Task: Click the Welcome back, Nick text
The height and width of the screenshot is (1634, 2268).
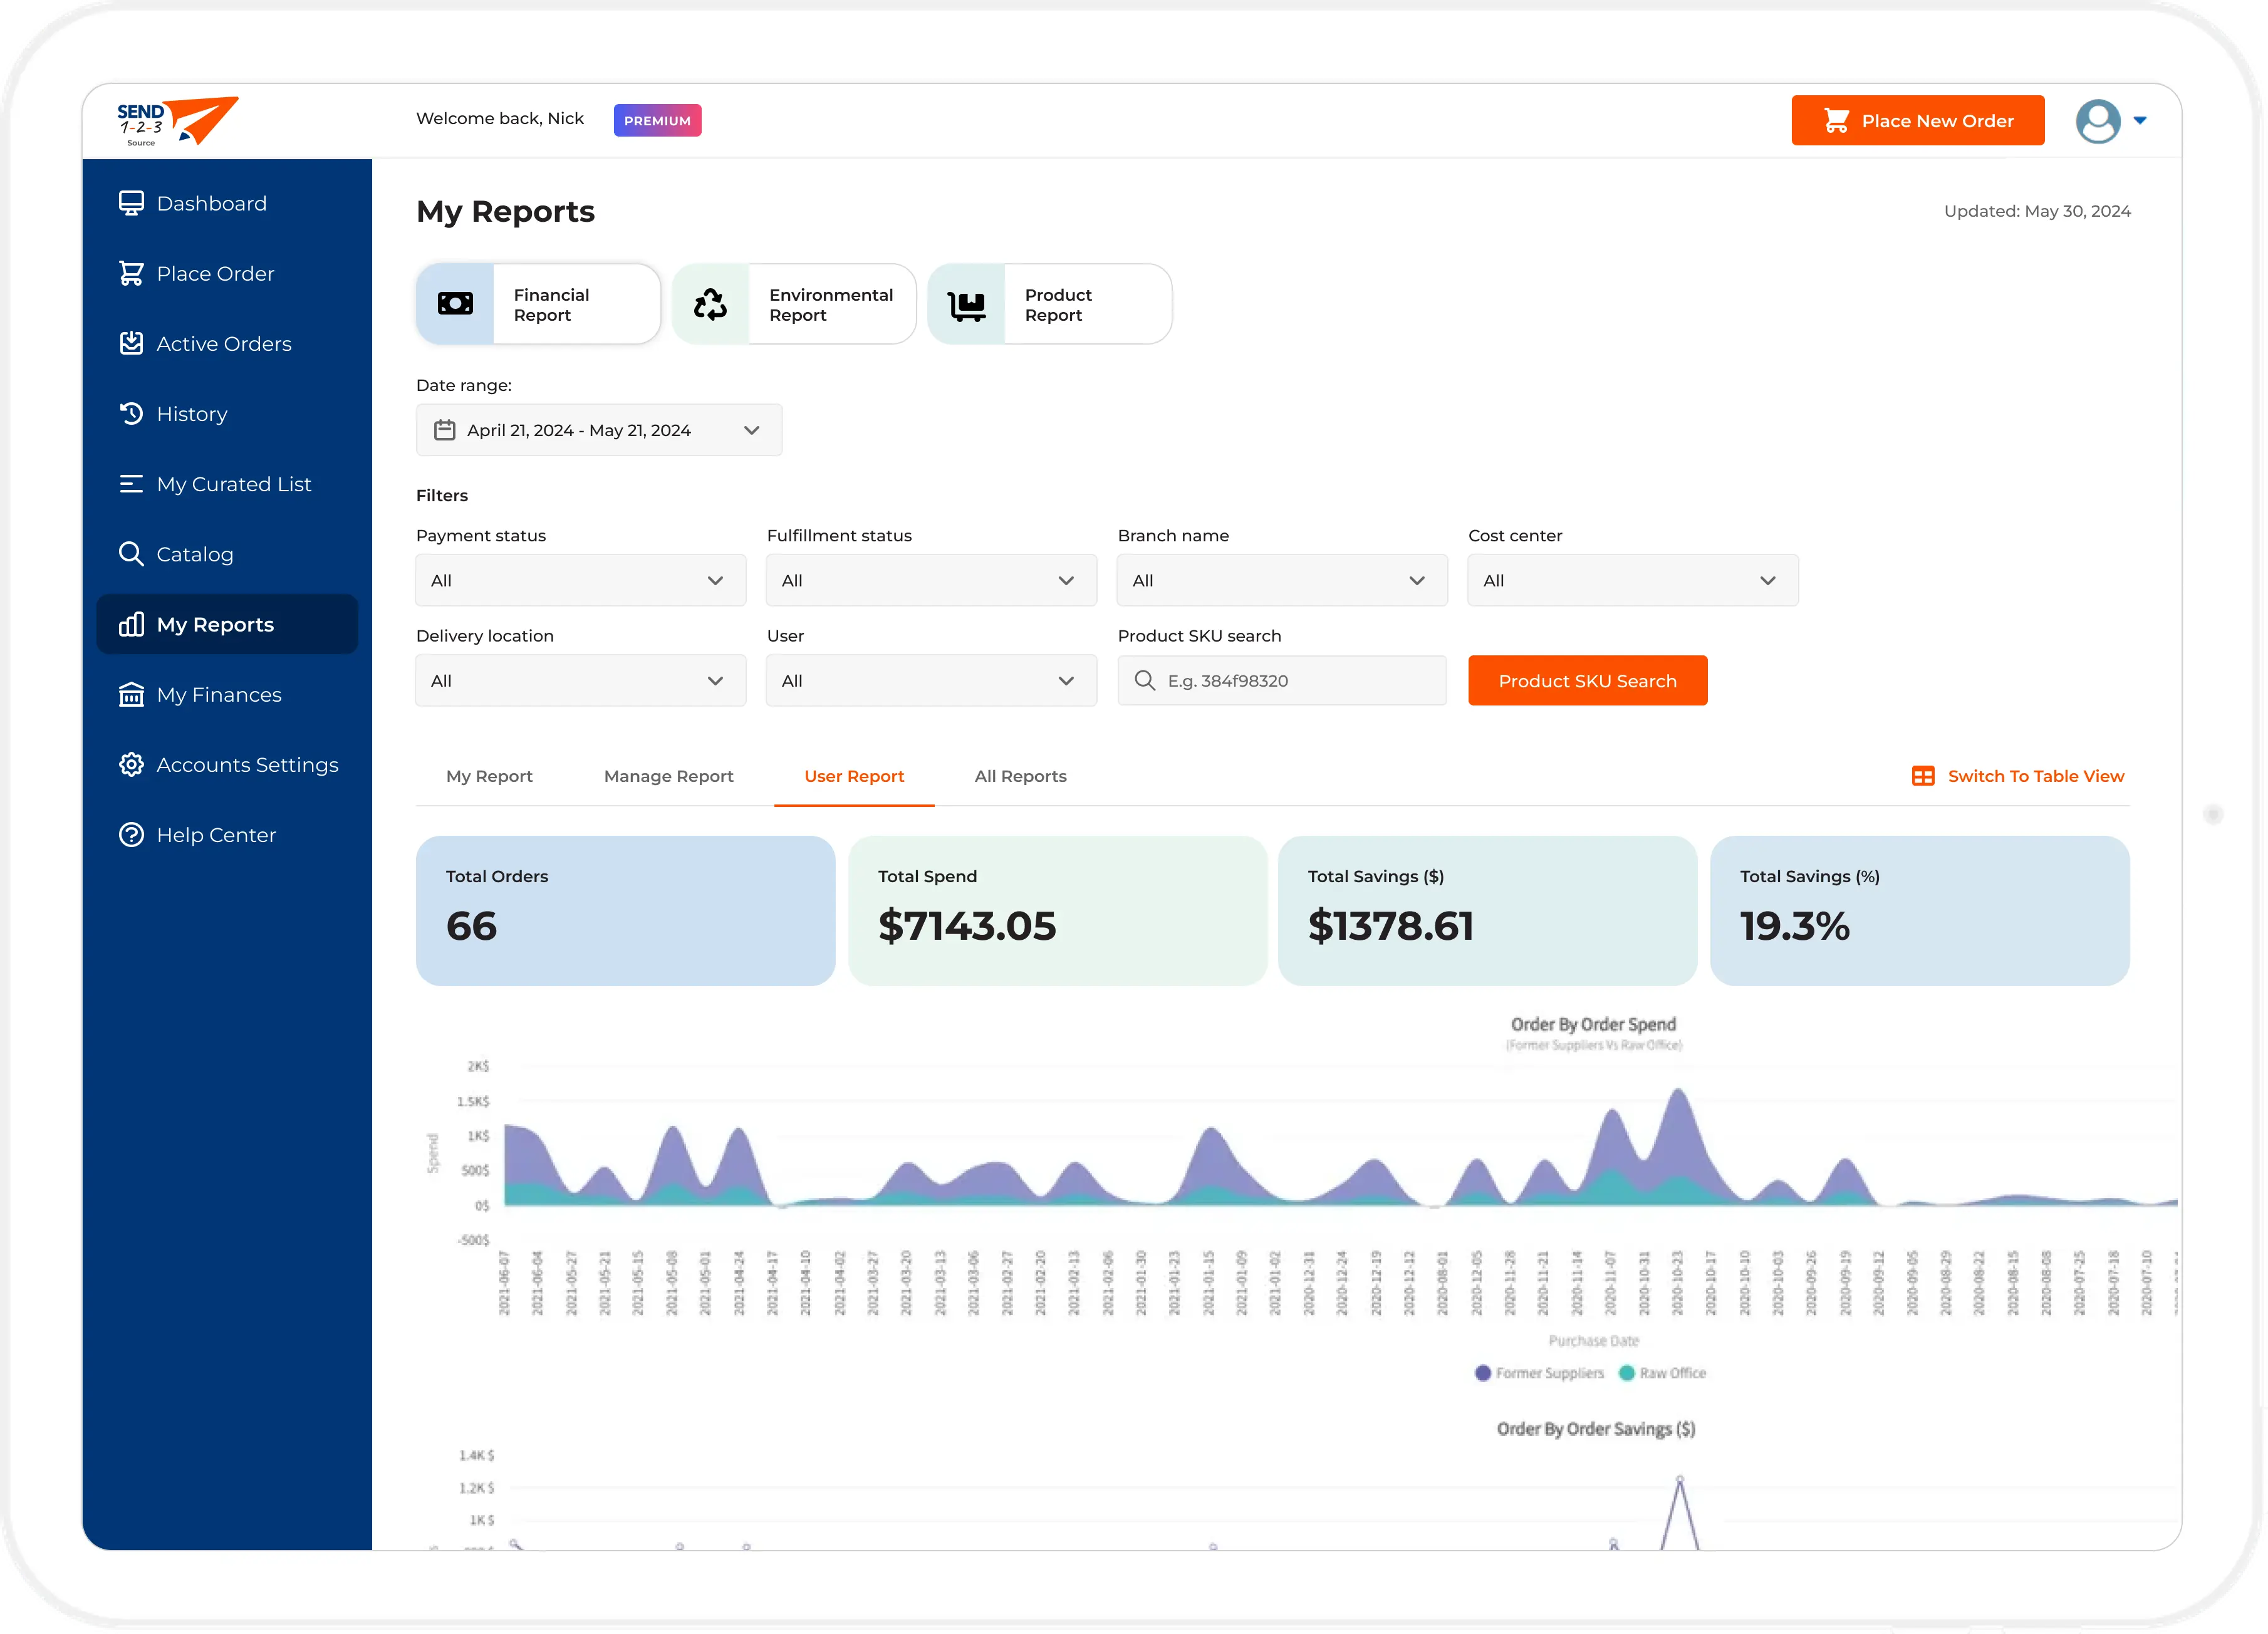Action: 499,118
